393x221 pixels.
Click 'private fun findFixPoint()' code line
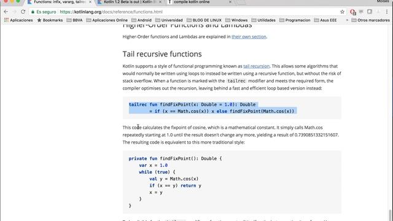175,158
